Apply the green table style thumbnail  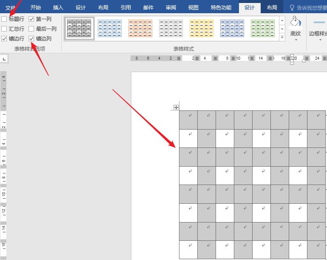(x=263, y=29)
